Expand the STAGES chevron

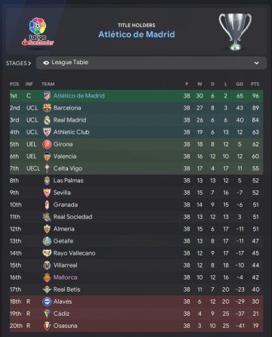pos(29,63)
